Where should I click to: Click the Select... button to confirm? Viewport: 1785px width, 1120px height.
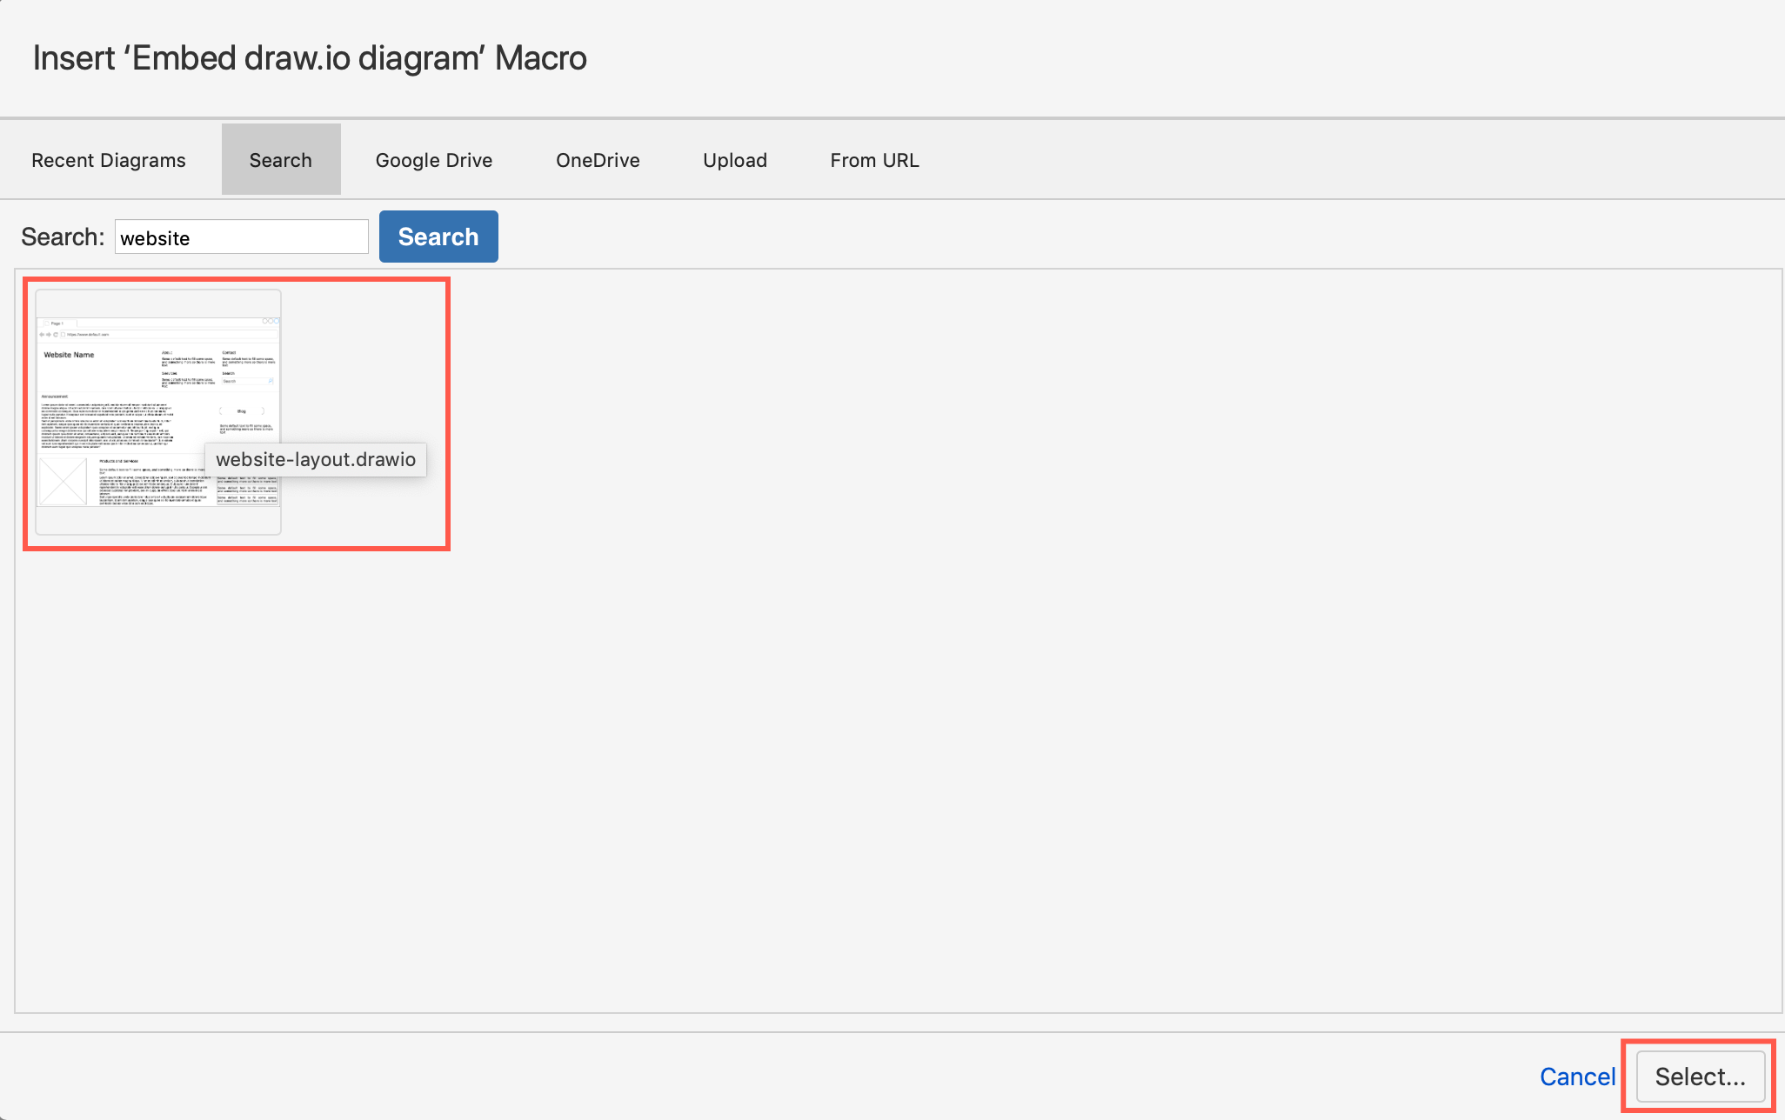pos(1700,1076)
